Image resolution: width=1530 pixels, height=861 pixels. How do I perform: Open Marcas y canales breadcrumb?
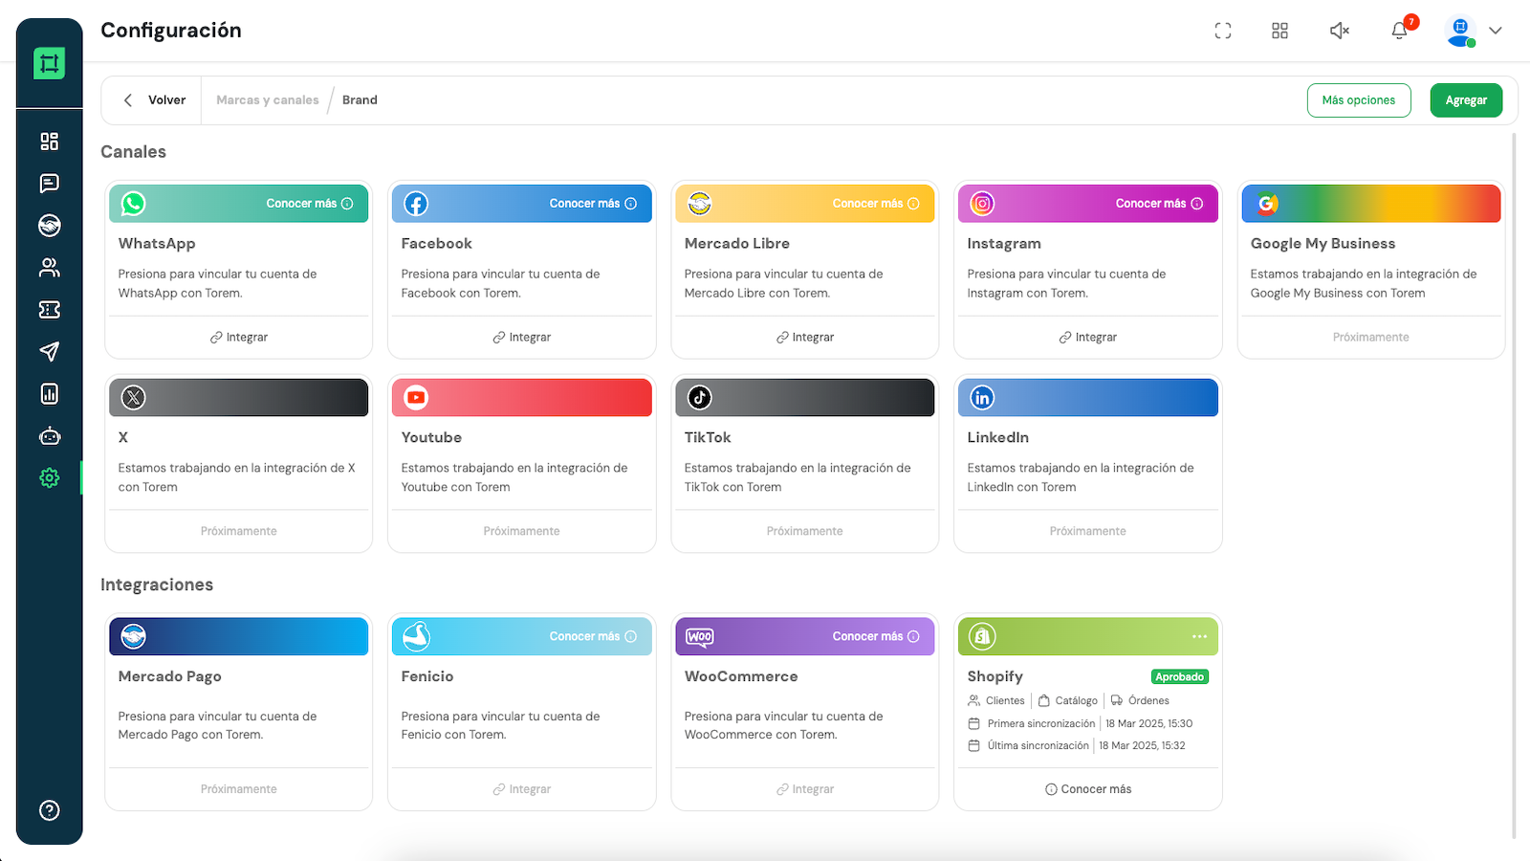click(x=268, y=100)
